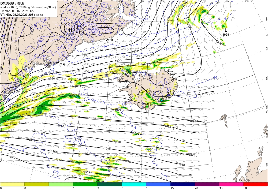Click the 70N latitude label
This screenshot has height=190, width=268.
(247, 1)
